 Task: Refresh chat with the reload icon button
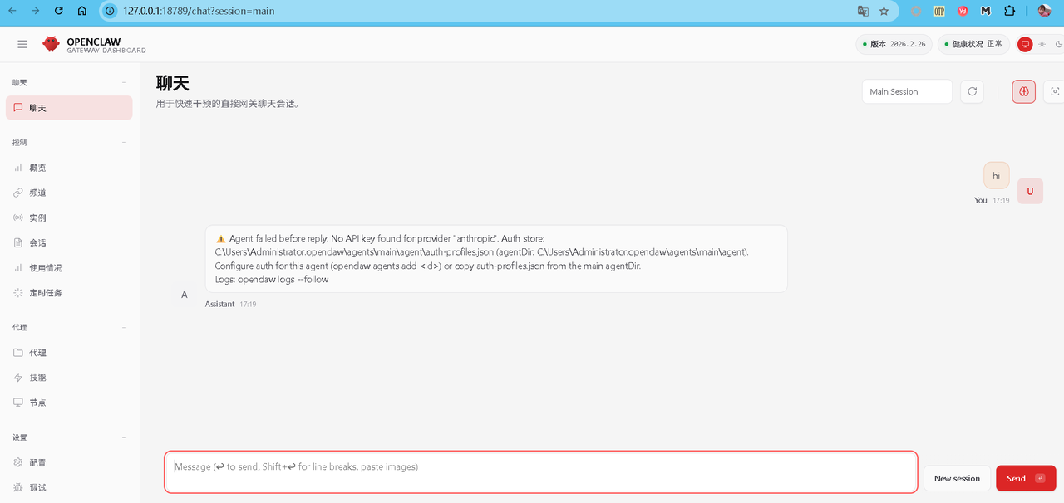(972, 91)
